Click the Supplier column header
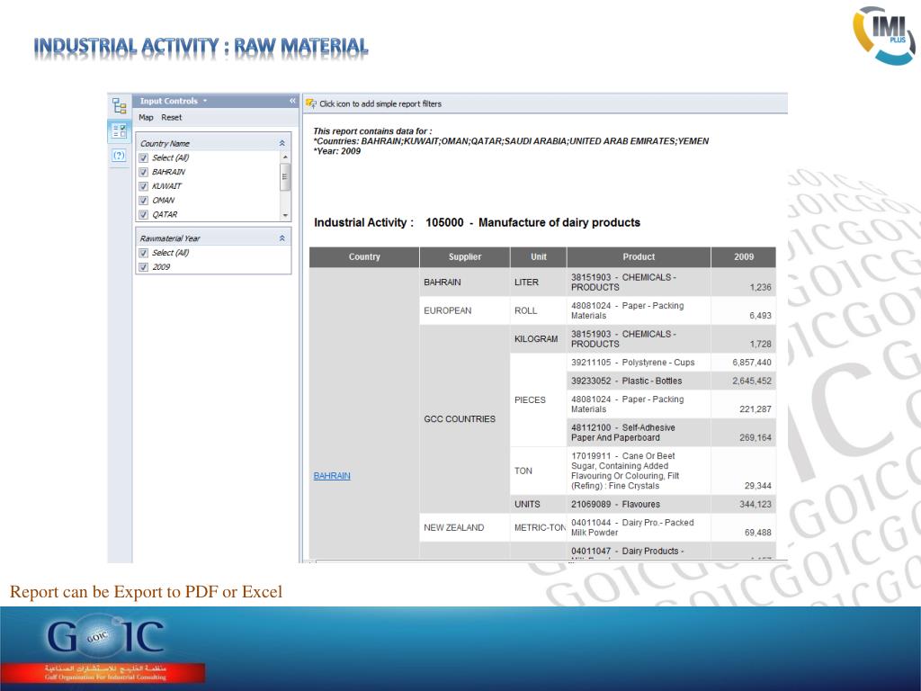This screenshot has height=691, width=921. click(464, 256)
